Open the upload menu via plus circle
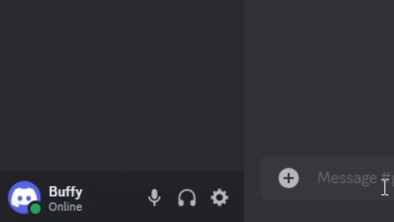Screen dimensions: 394x222 coord(289,178)
